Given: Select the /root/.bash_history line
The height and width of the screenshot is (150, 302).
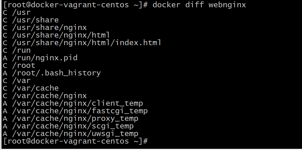Looking at the screenshot, I should pyautogui.click(x=52, y=73).
